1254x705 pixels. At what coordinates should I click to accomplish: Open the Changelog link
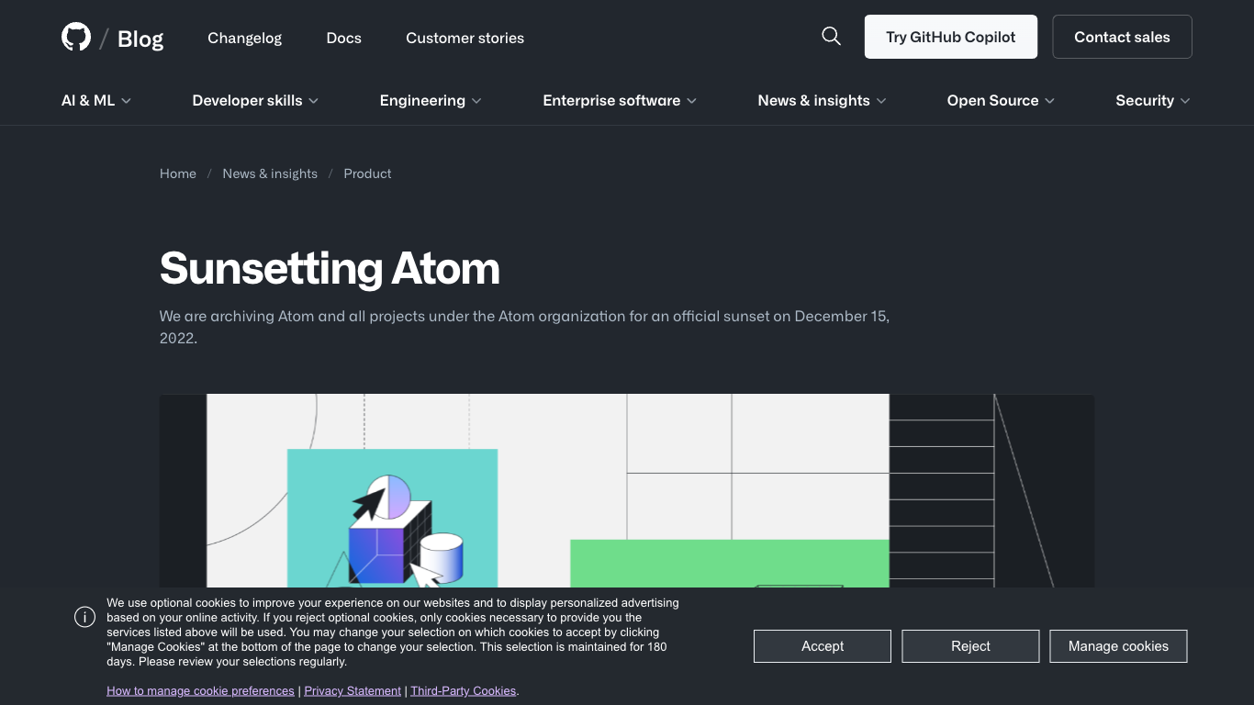pyautogui.click(x=245, y=38)
